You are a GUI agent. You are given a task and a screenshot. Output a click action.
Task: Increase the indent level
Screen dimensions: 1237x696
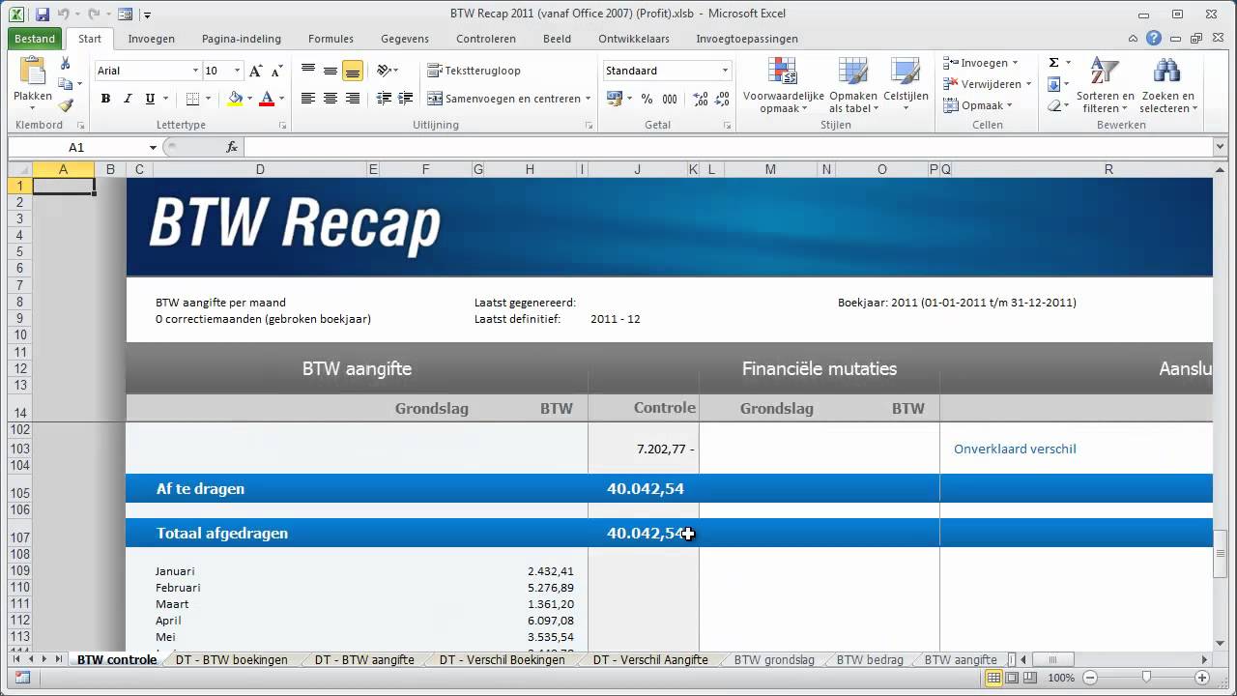[405, 99]
